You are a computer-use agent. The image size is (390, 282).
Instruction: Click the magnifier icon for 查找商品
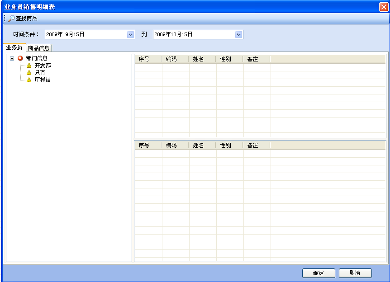click(11, 19)
